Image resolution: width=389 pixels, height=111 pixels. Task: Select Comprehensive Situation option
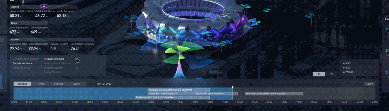[x=26, y=59]
